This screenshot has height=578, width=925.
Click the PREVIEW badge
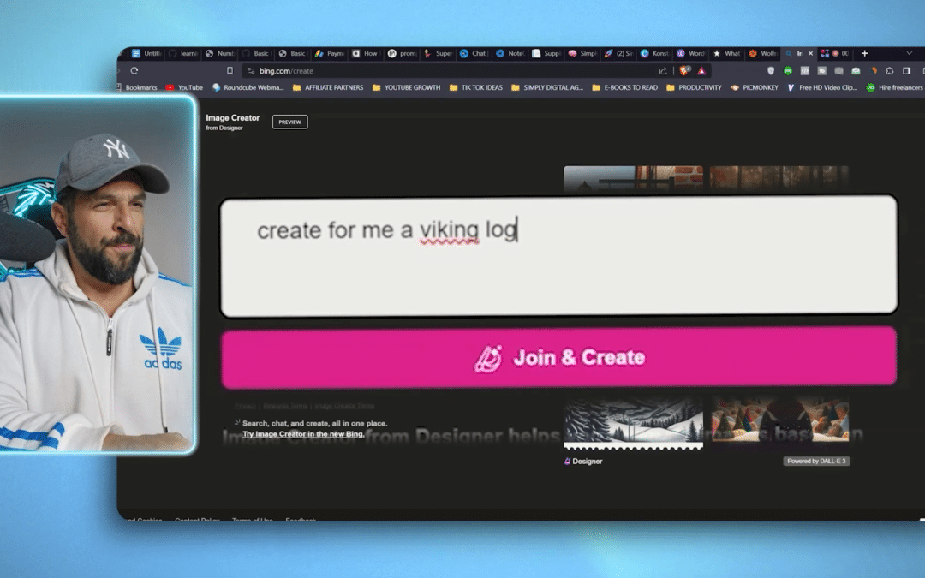coord(289,122)
